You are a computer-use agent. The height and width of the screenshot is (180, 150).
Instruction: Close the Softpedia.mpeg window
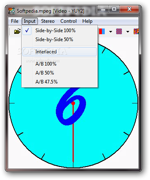pos(129,9)
